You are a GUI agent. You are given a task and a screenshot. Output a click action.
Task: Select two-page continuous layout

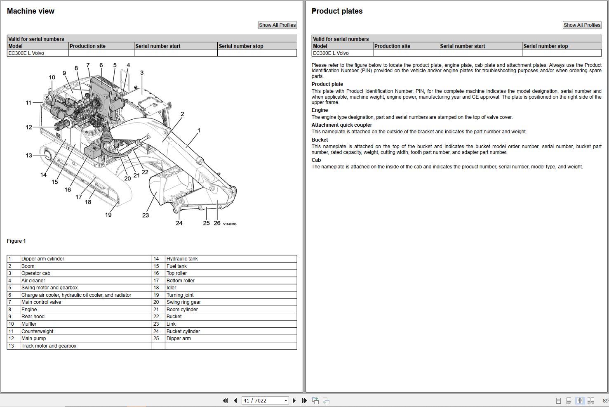click(591, 401)
